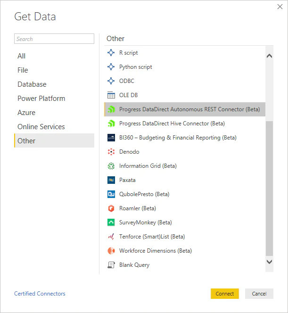288x313 pixels.
Task: Select Progress DataDirect Hive Connector (Beta) text
Action: [x=172, y=124]
